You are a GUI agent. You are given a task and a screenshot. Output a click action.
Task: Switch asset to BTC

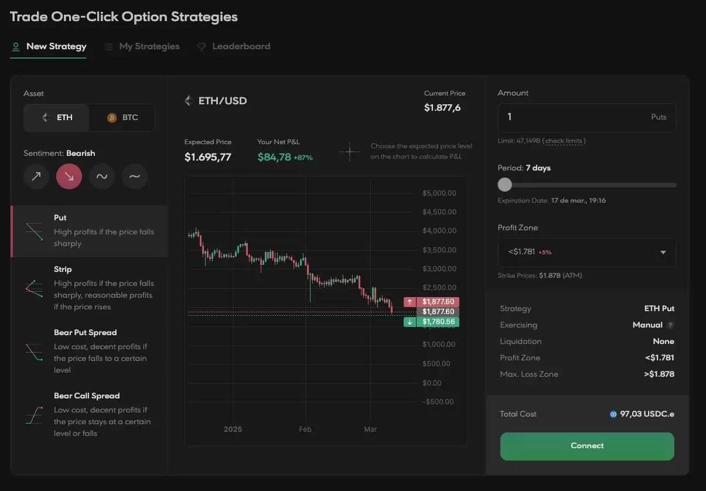[x=122, y=118]
